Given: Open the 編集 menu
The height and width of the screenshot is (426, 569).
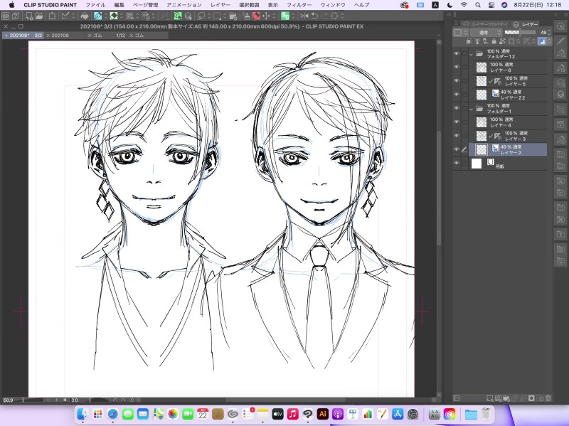Looking at the screenshot, I should coord(119,5).
